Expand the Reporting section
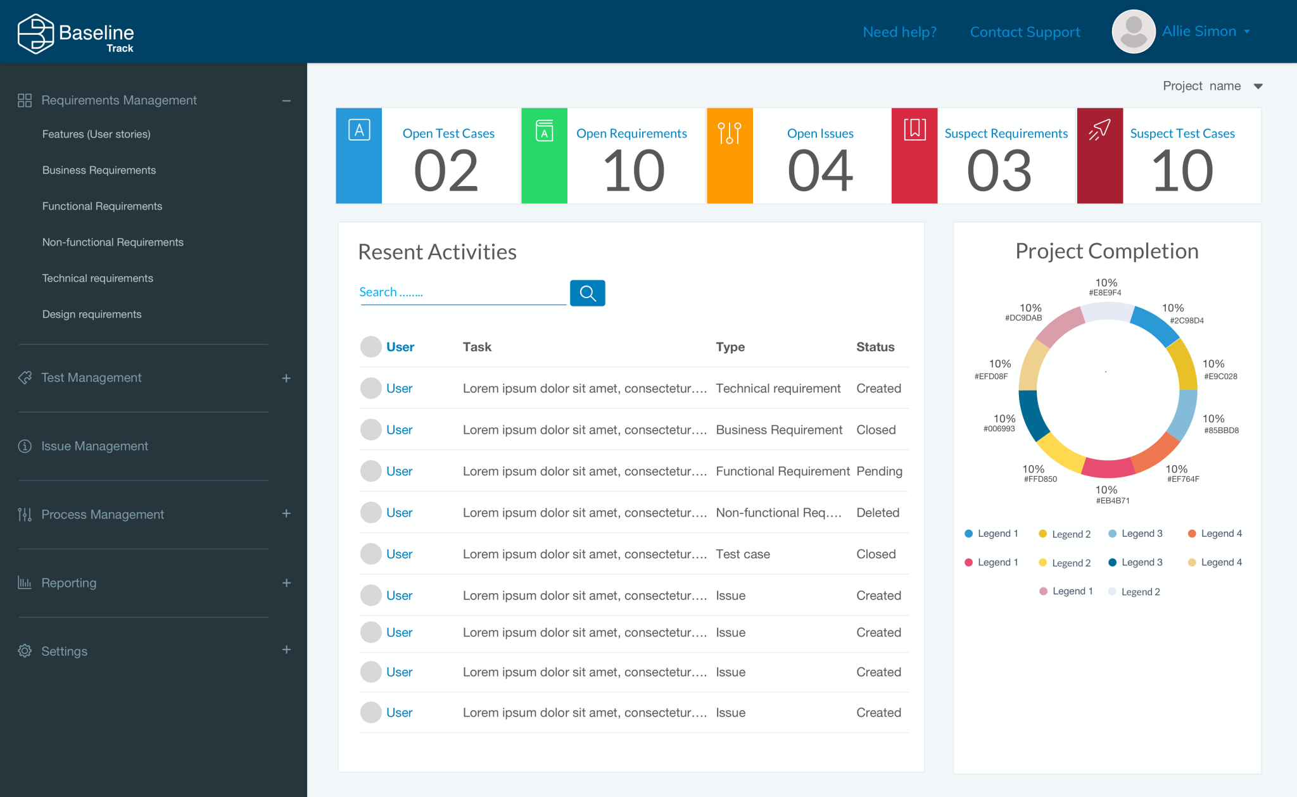 click(286, 583)
